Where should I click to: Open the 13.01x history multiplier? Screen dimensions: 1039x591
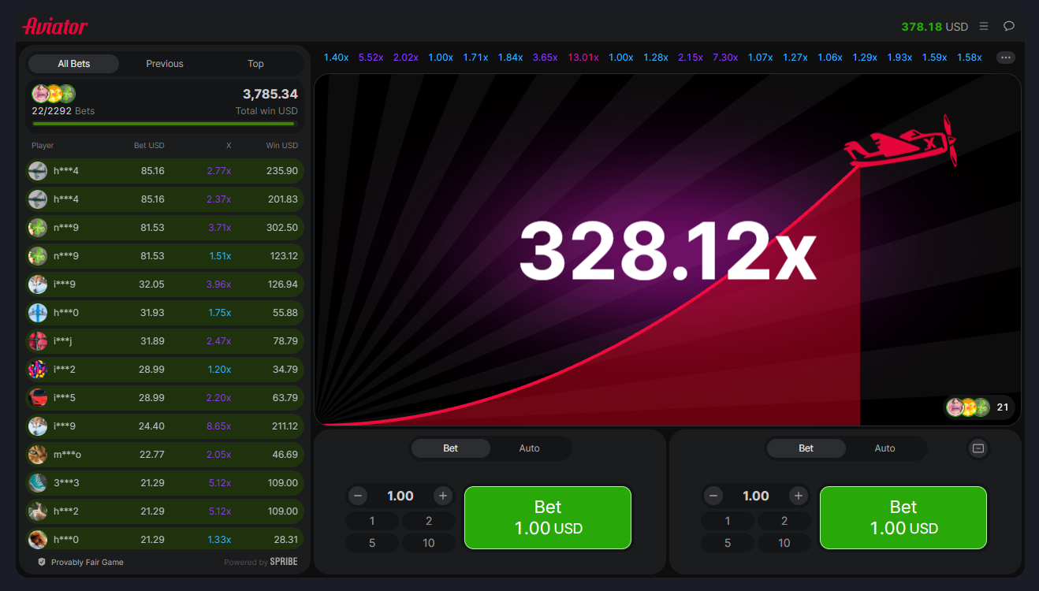tap(583, 58)
